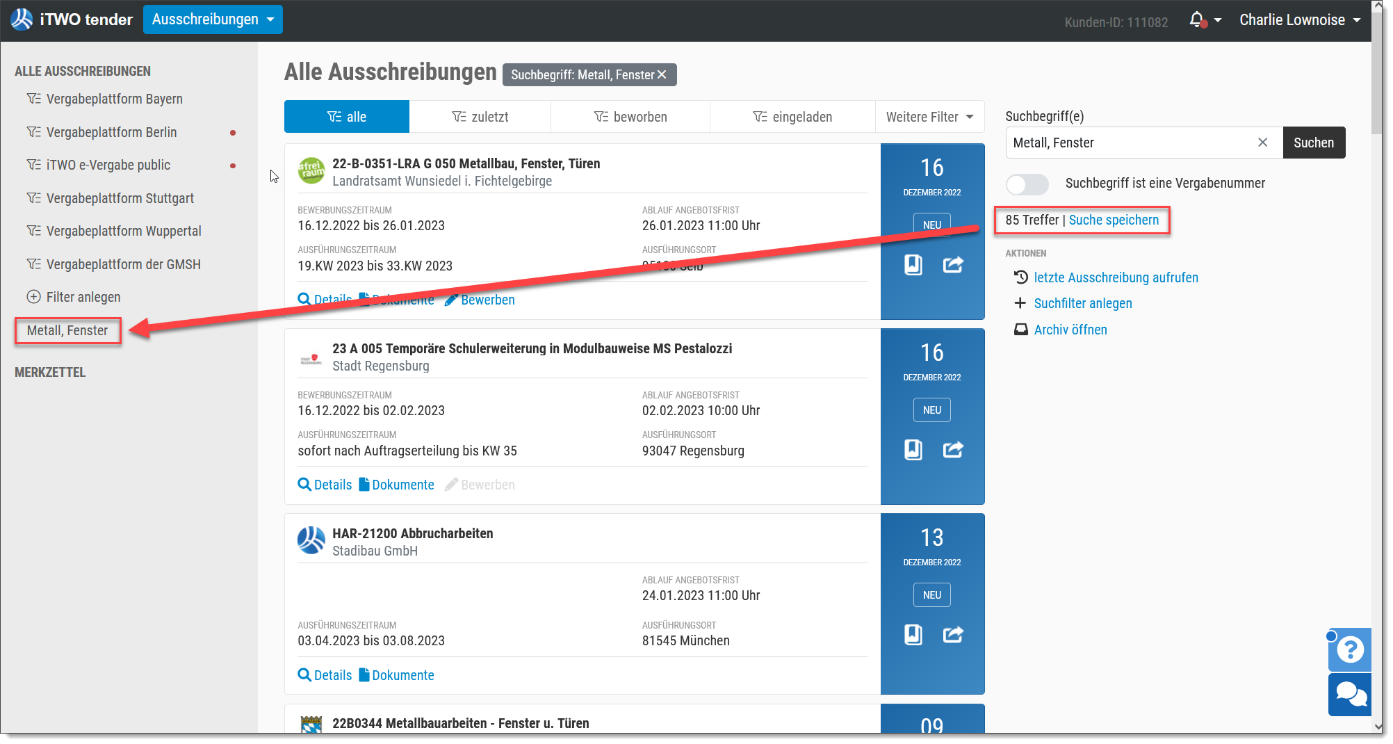Bookmark the HAR-21200 Abbrucharbeiten tender

pos(913,635)
